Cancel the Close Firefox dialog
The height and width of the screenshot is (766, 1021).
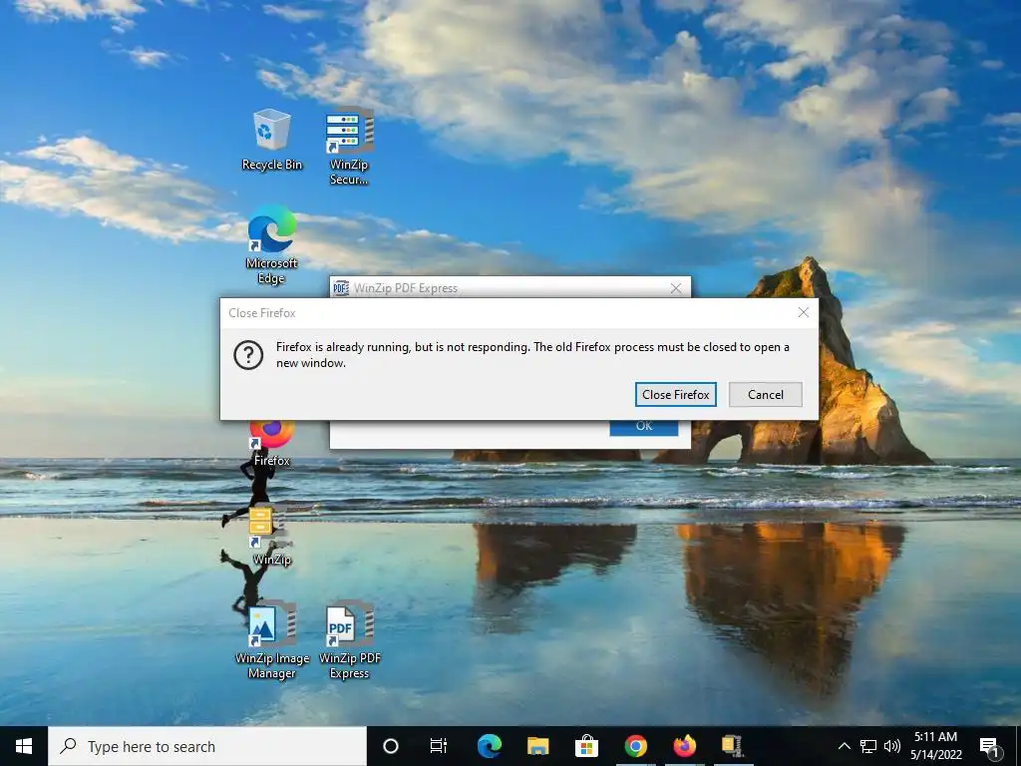(x=765, y=394)
